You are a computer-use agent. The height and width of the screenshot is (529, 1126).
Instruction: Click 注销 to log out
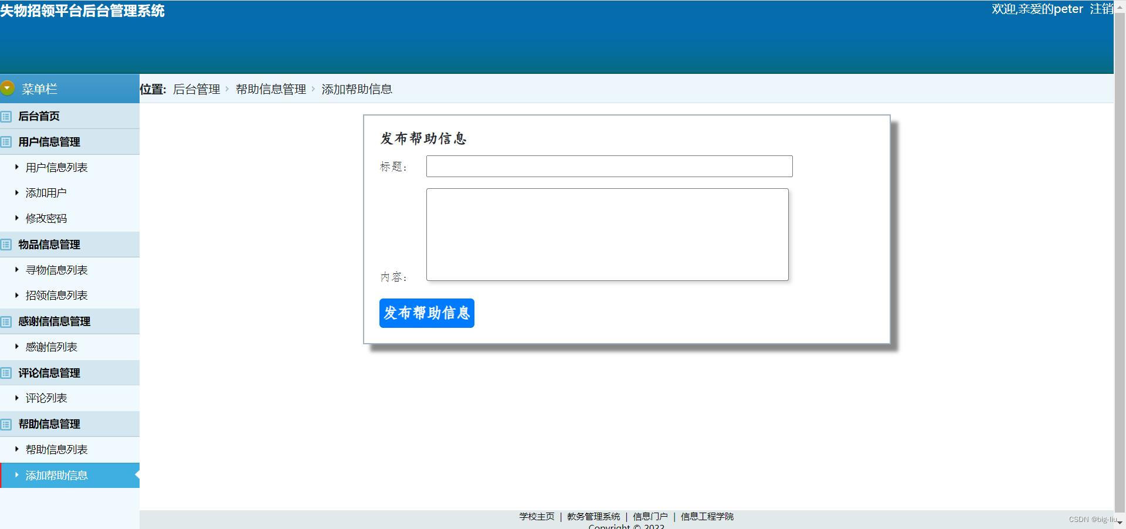(x=1101, y=9)
